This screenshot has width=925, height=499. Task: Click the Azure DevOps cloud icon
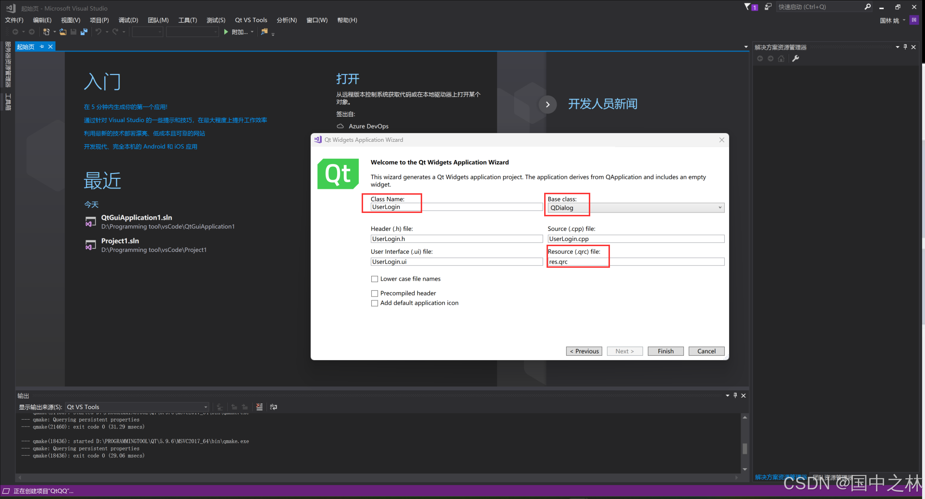[340, 126]
